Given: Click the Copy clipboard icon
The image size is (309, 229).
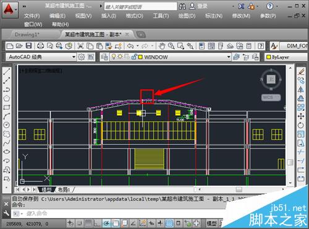Looking at the screenshot, I should tap(90, 46).
